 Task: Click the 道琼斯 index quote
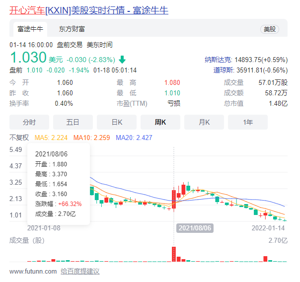(250, 70)
